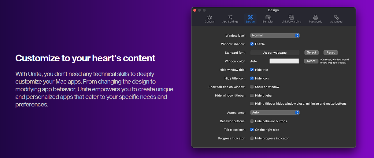Uncheck the Hide title checkbox

click(x=252, y=70)
